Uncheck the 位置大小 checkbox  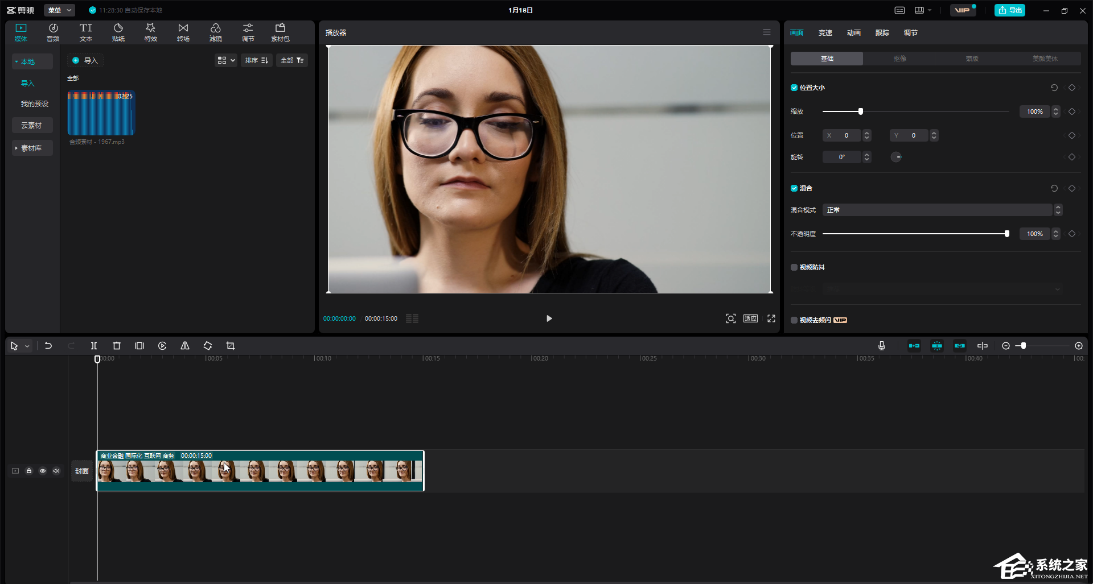[794, 88]
